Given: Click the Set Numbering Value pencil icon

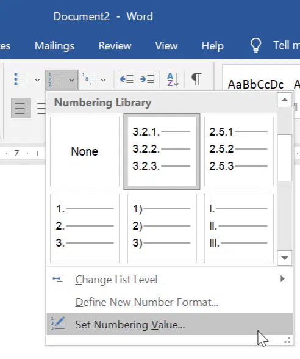Looking at the screenshot, I should click(x=58, y=323).
